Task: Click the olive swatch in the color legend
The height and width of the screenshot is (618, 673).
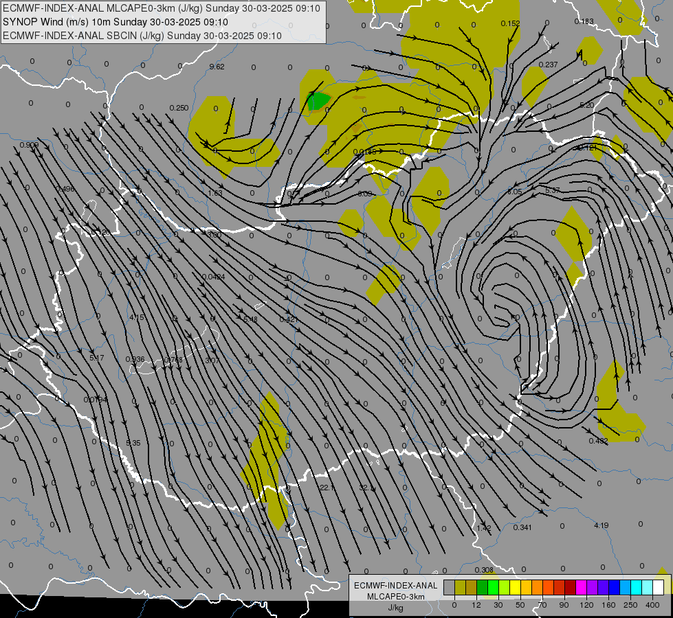Action: (460, 587)
